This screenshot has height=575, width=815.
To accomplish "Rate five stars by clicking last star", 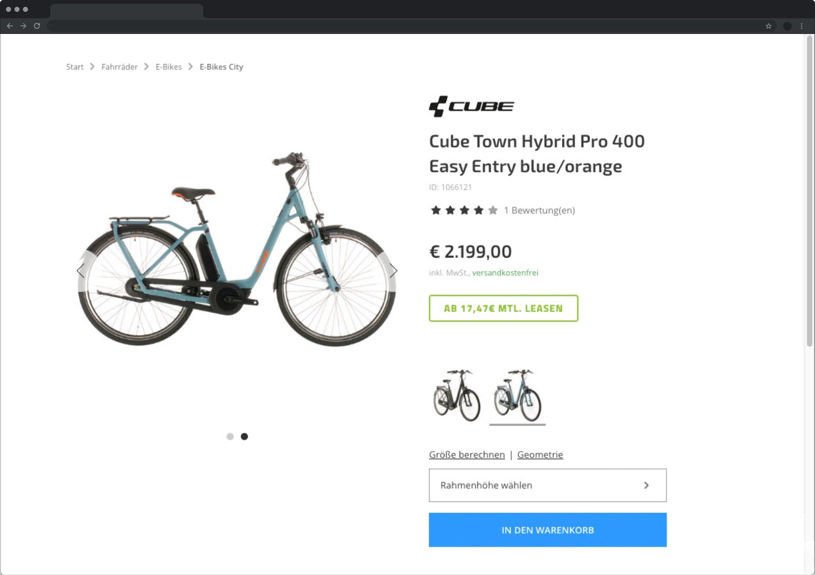I will click(493, 210).
